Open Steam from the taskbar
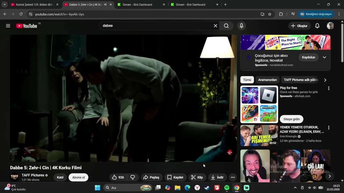Image resolution: width=344 pixels, height=193 pixels. [x=207, y=188]
